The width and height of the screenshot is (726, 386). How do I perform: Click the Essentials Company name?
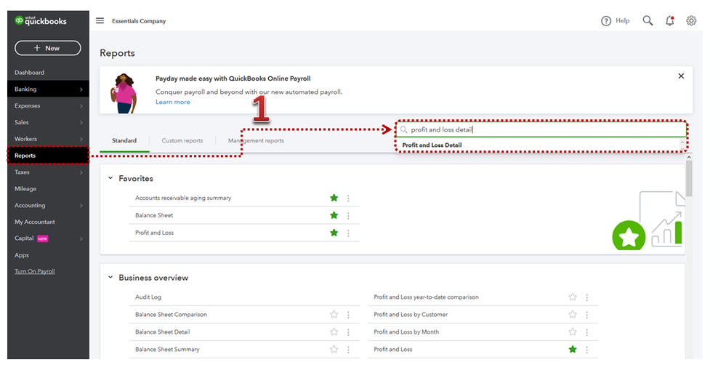click(x=139, y=21)
